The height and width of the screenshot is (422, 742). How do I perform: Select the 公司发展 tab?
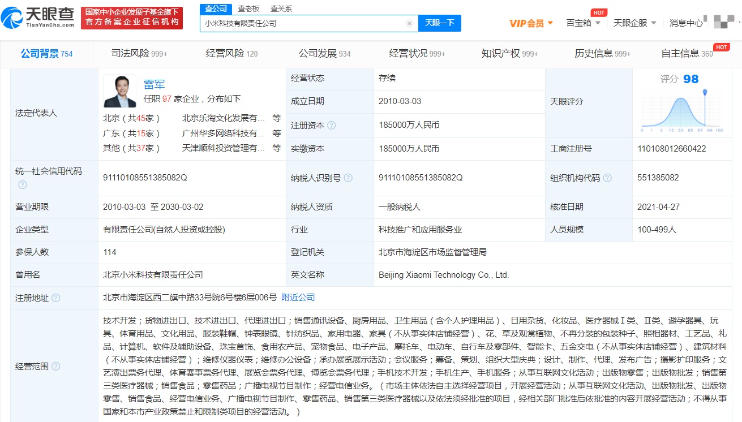[324, 54]
